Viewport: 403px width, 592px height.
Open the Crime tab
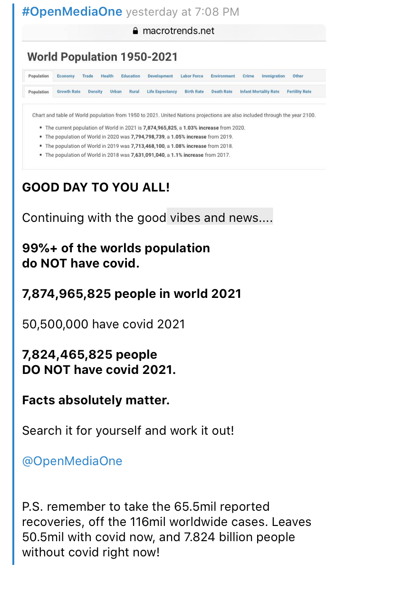248,76
